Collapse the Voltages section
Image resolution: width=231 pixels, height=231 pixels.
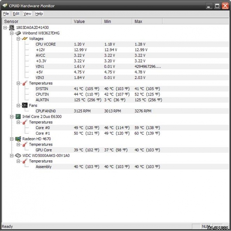18,39
